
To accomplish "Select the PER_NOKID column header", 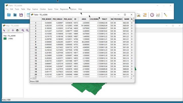I will coord(47,19).
